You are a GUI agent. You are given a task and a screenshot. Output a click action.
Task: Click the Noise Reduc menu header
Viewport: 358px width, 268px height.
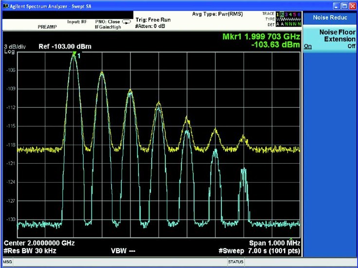tap(330, 17)
